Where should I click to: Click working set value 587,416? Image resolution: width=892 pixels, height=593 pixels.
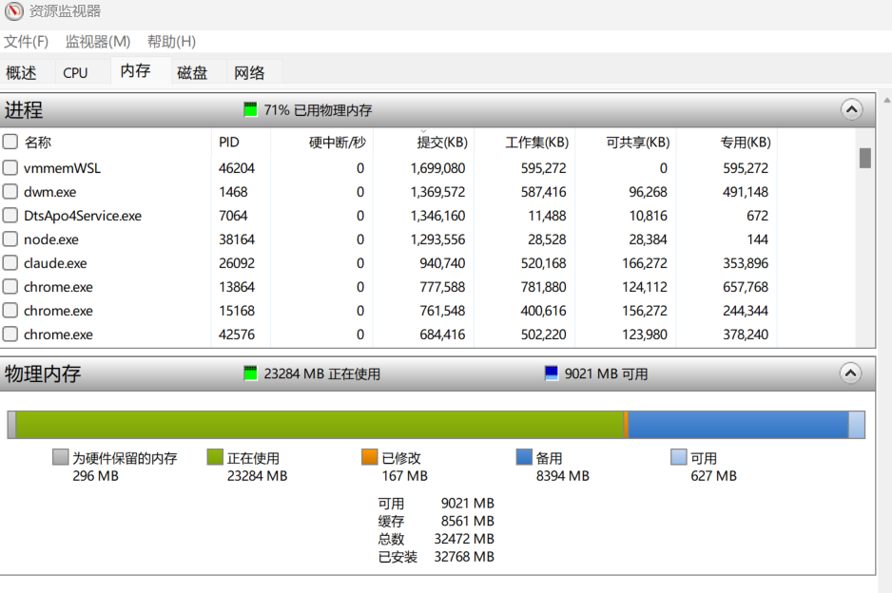click(543, 192)
